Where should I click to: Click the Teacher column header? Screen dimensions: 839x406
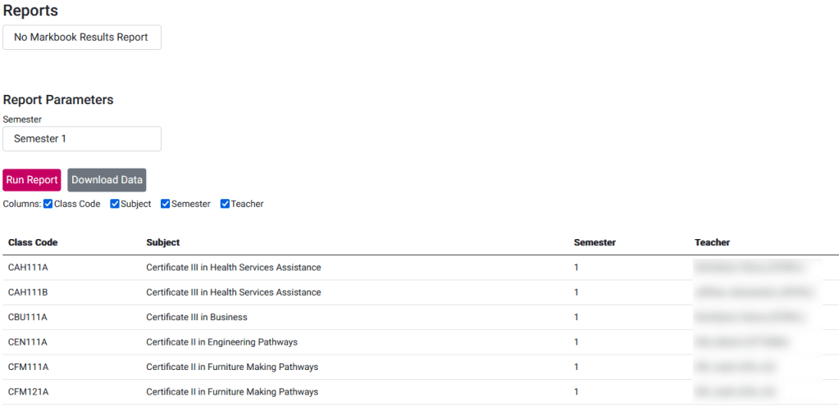[712, 242]
